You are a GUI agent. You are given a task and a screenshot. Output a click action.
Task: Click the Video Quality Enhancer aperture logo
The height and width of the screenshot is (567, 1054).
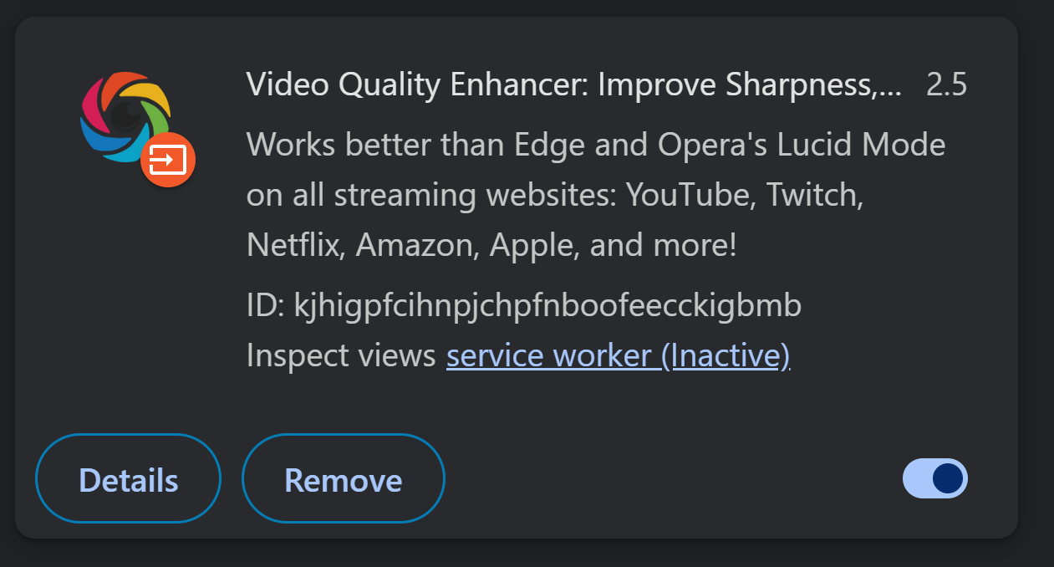click(x=125, y=116)
